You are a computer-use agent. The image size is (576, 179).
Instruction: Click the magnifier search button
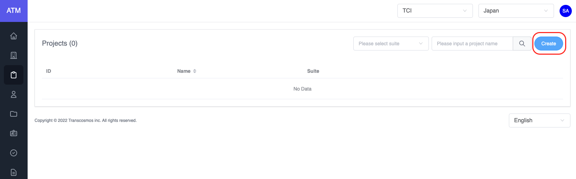pyautogui.click(x=522, y=44)
